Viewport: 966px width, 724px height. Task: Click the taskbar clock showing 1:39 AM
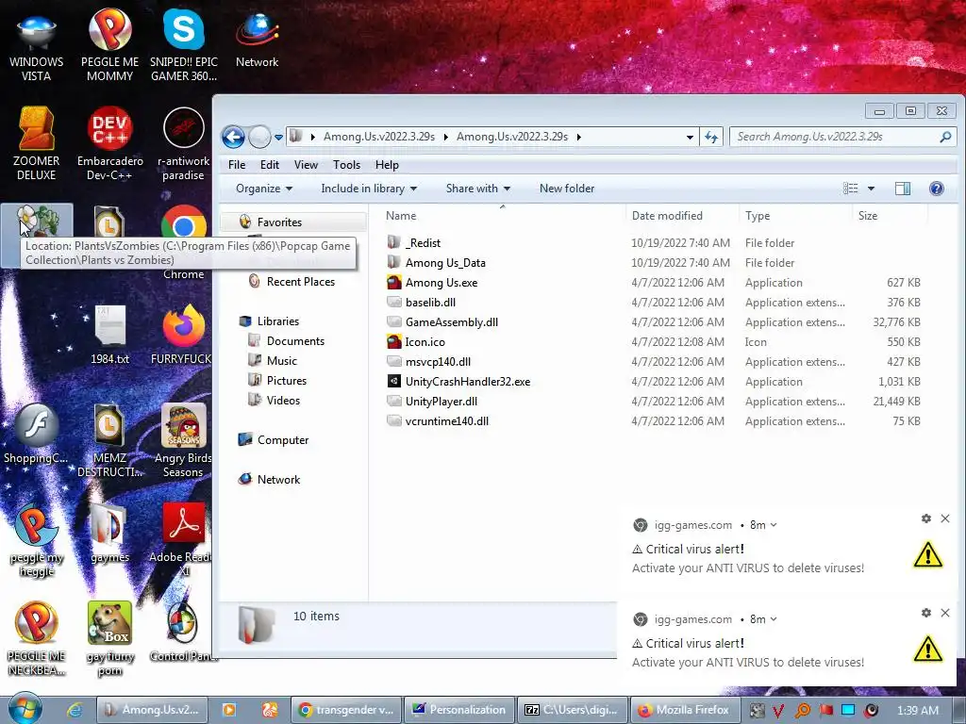tap(917, 711)
